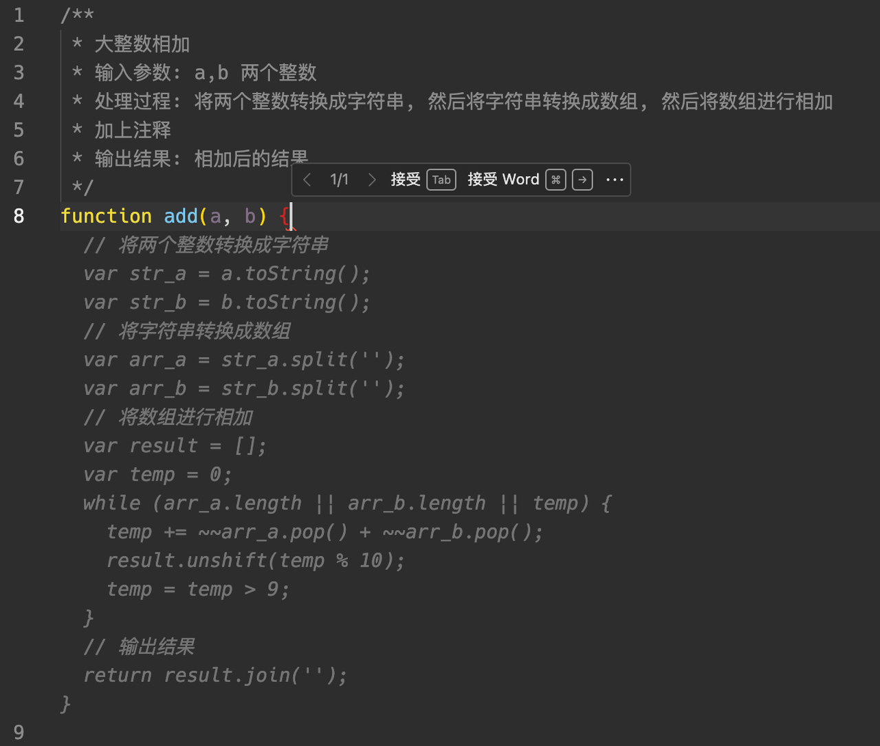Place cursor on the add function name

pyautogui.click(x=181, y=216)
